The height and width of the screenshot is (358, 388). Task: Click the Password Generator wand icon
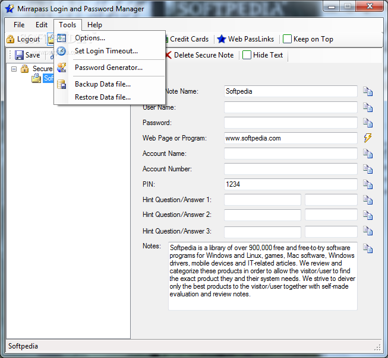(61, 68)
